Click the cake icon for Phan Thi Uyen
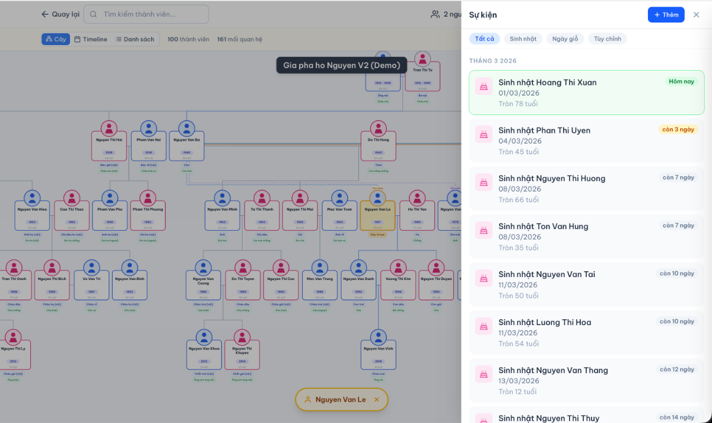Image resolution: width=712 pixels, height=423 pixels. pyautogui.click(x=484, y=134)
